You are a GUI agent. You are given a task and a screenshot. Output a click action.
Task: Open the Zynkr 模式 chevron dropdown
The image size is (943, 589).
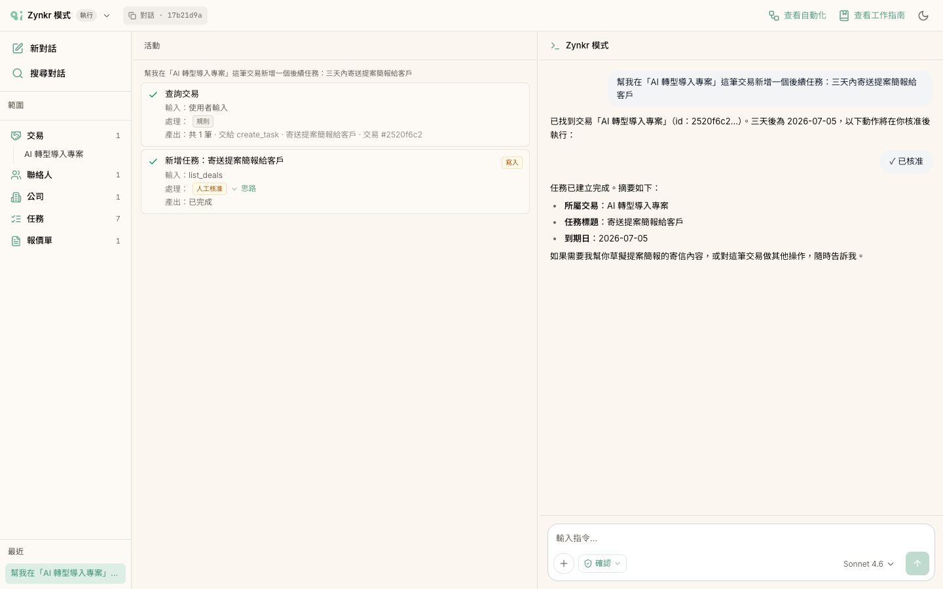tap(107, 16)
